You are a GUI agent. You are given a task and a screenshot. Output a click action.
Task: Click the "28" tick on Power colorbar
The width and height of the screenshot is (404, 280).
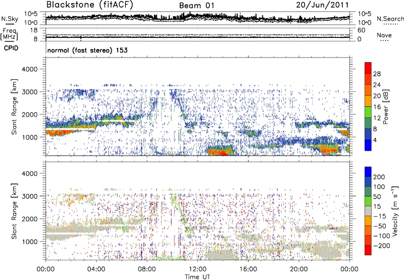(377, 74)
